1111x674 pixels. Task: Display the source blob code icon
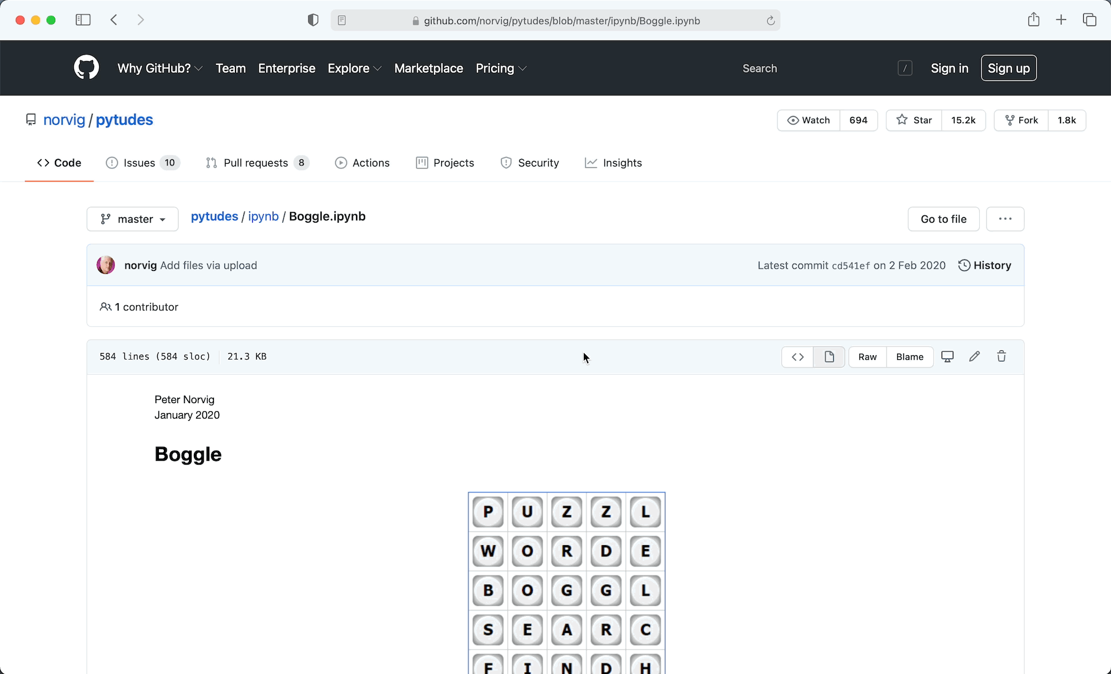[x=798, y=357]
